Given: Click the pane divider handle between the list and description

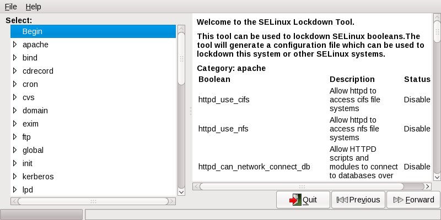Looking at the screenshot, I should pos(191,111).
